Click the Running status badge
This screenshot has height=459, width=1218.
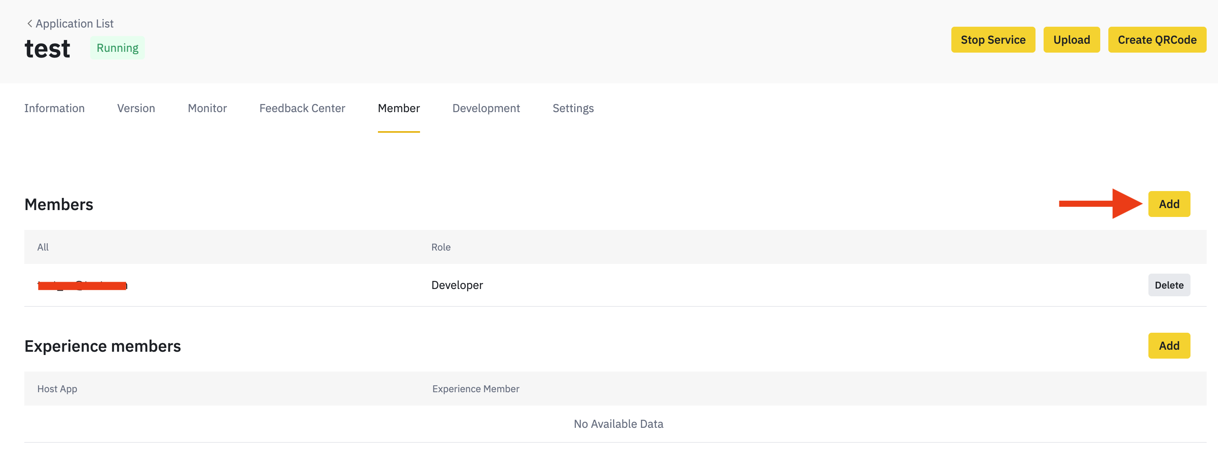(117, 48)
